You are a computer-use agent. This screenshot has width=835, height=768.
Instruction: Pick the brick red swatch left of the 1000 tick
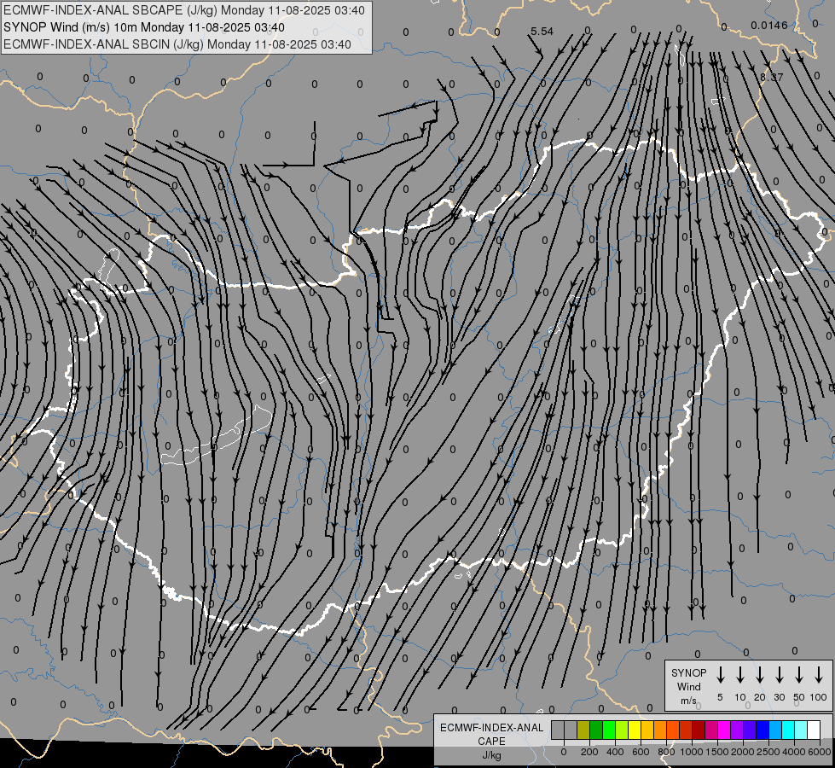coord(686,730)
